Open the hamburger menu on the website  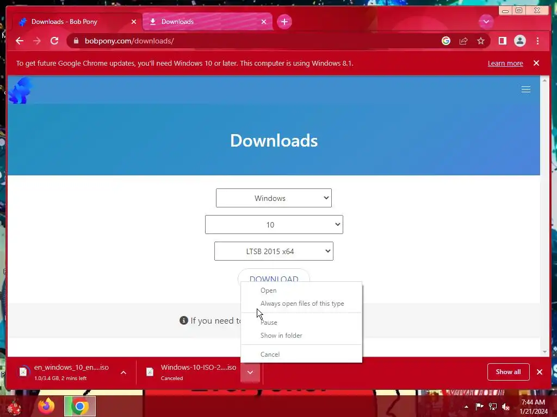point(526,90)
